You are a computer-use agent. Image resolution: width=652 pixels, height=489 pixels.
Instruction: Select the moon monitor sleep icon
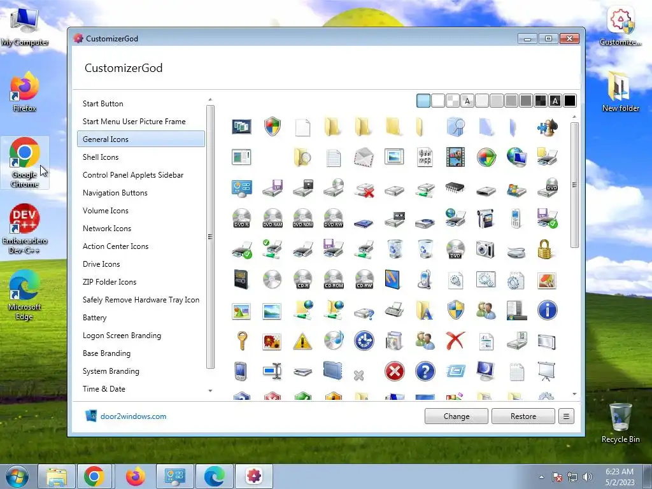point(486,371)
